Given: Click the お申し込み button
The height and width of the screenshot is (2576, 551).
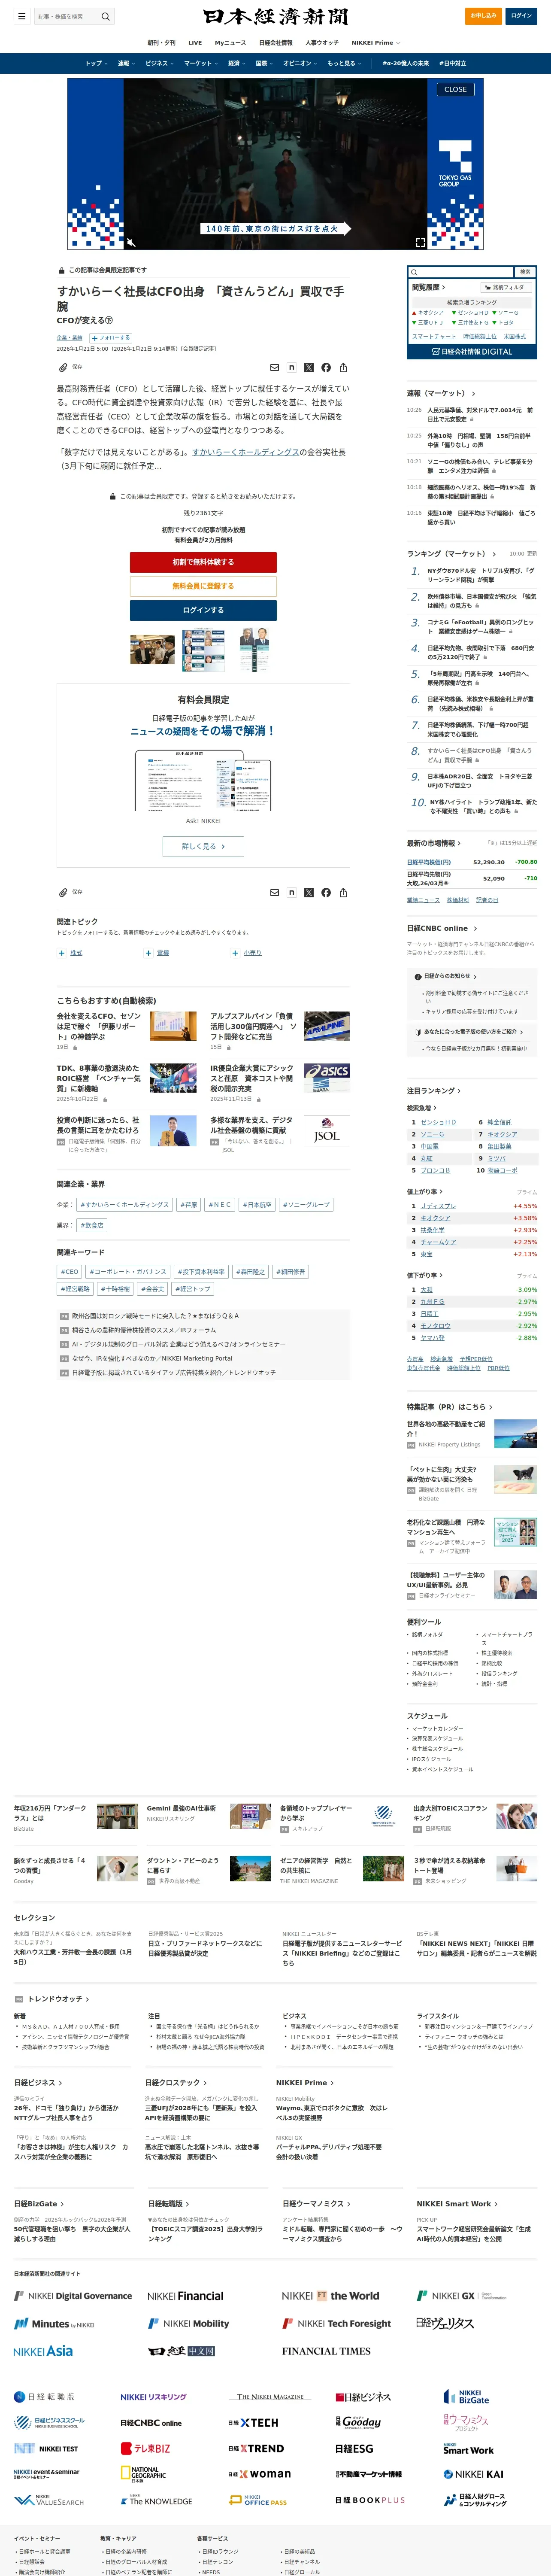Looking at the screenshot, I should click(484, 16).
